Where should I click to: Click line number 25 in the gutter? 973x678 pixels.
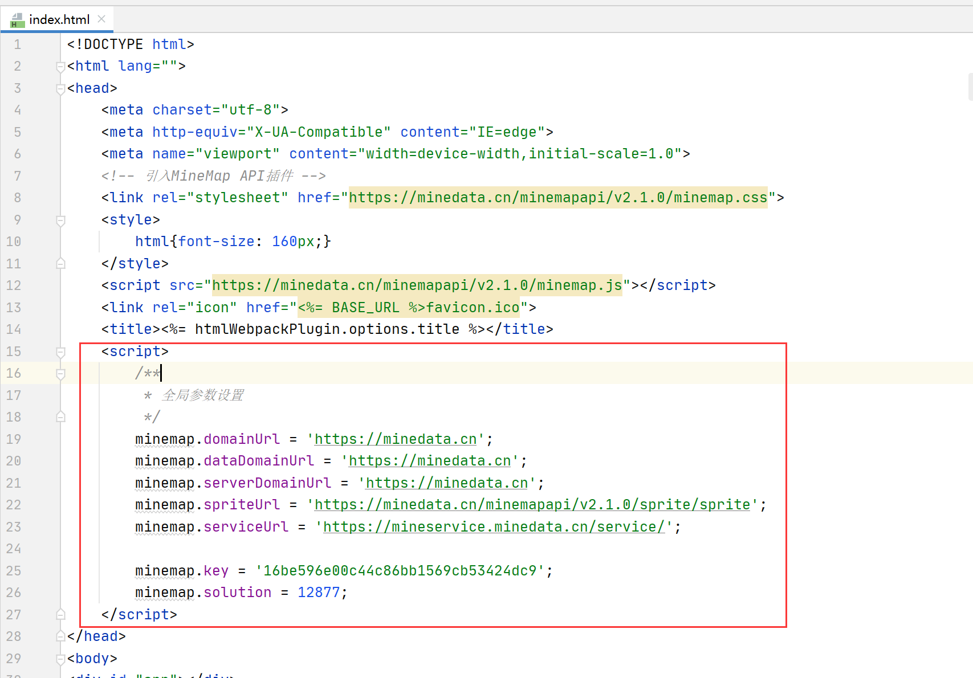pyautogui.click(x=14, y=570)
